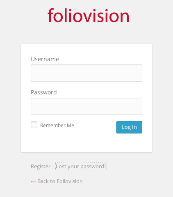Image resolution: width=173 pixels, height=197 pixels.
Task: Focus the Password input field
Action: click(x=86, y=106)
